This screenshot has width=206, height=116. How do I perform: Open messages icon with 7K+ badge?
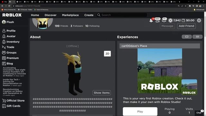point(164,20)
